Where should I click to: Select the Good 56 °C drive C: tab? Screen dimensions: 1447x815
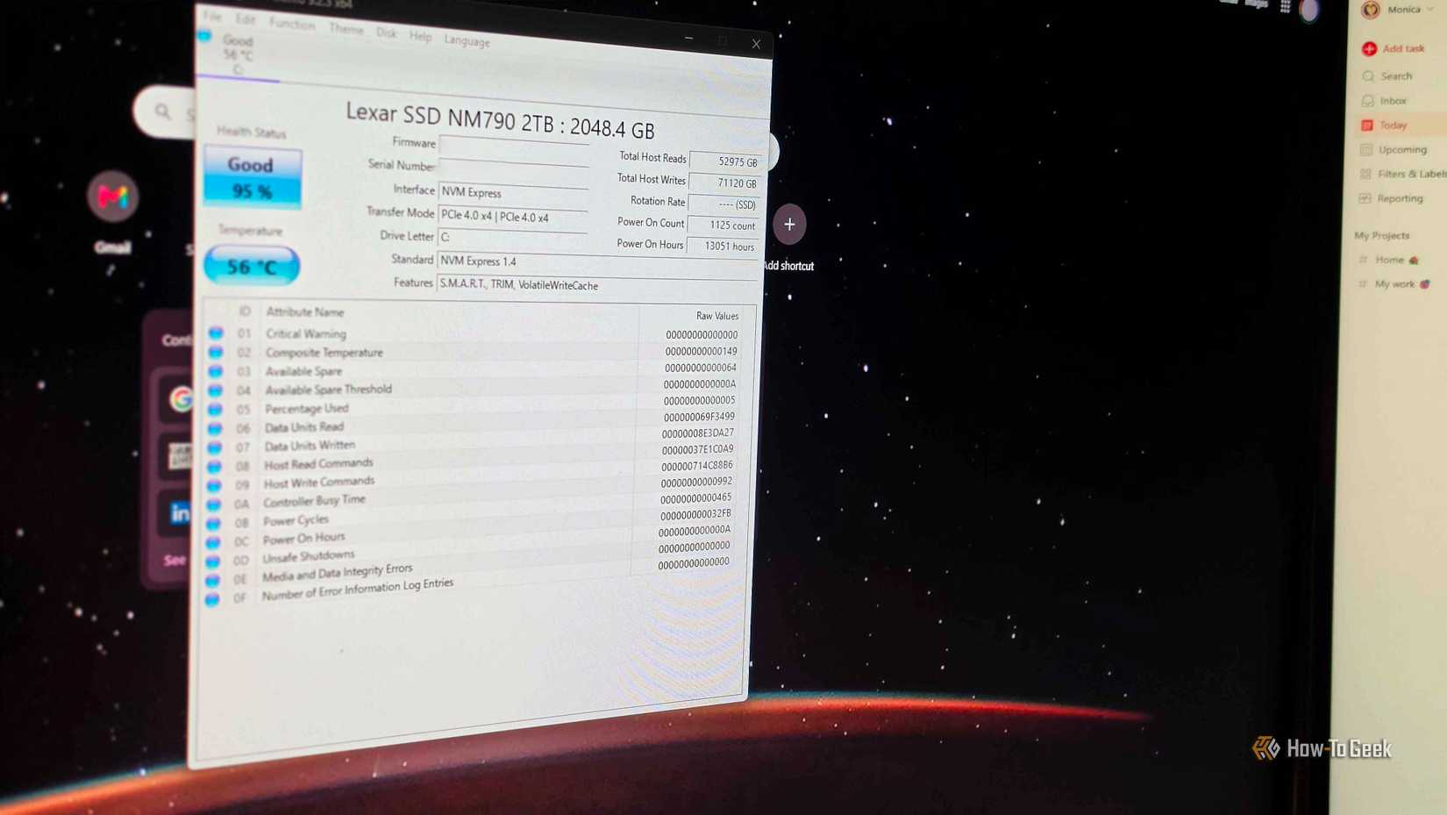tap(238, 54)
